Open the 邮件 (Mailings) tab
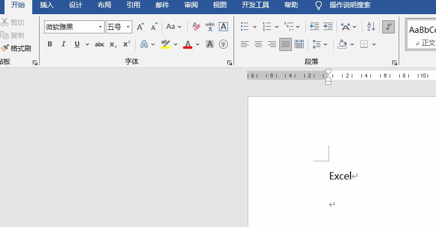The height and width of the screenshot is (227, 436). tap(162, 5)
